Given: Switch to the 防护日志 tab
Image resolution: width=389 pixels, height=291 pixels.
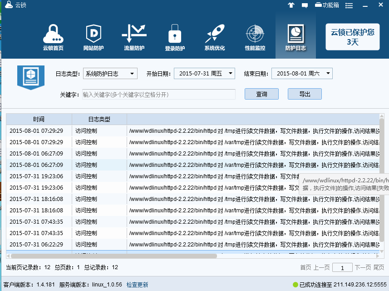Looking at the screenshot, I should (295, 37).
